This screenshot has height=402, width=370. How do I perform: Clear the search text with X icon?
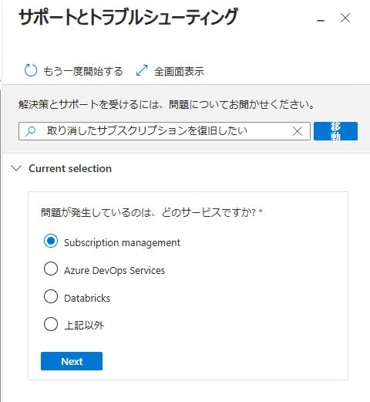[298, 131]
